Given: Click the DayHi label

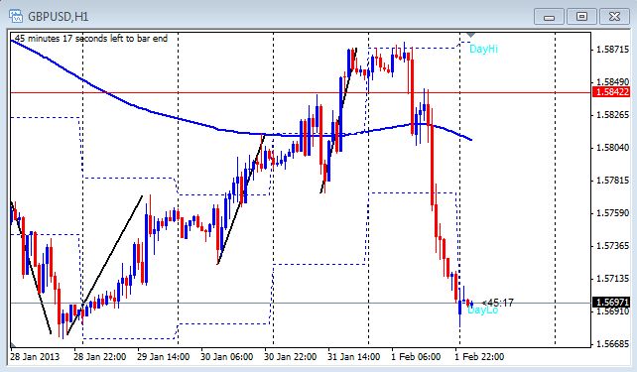Looking at the screenshot, I should pos(483,49).
